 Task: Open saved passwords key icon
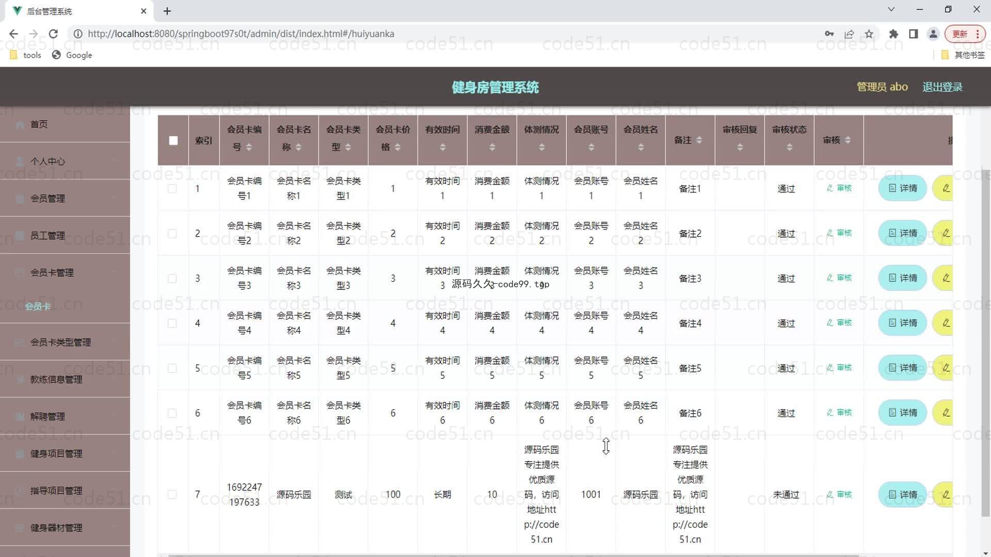point(829,34)
